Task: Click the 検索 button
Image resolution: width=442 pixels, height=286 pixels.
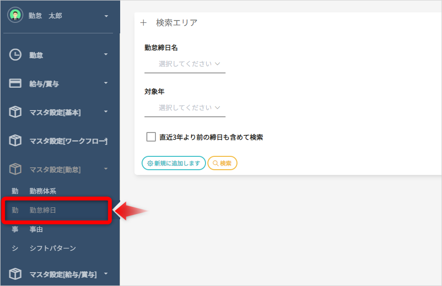Action: click(222, 163)
